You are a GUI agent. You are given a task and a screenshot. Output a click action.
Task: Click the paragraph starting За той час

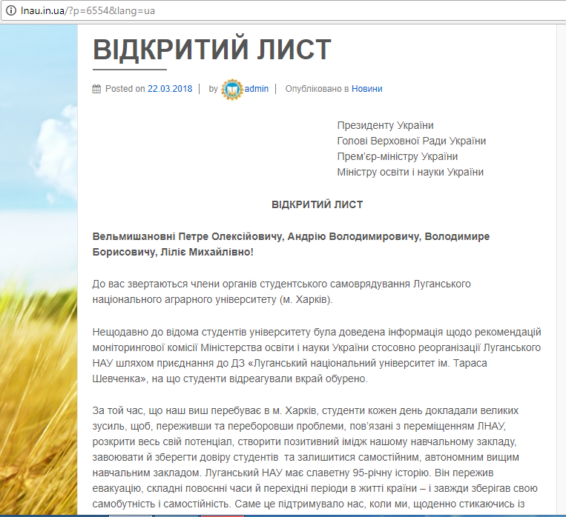pyautogui.click(x=315, y=457)
